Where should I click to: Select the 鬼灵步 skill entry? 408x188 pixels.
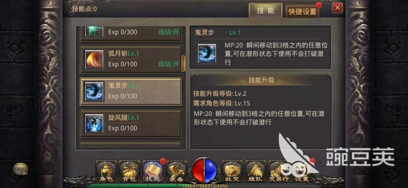click(x=131, y=91)
